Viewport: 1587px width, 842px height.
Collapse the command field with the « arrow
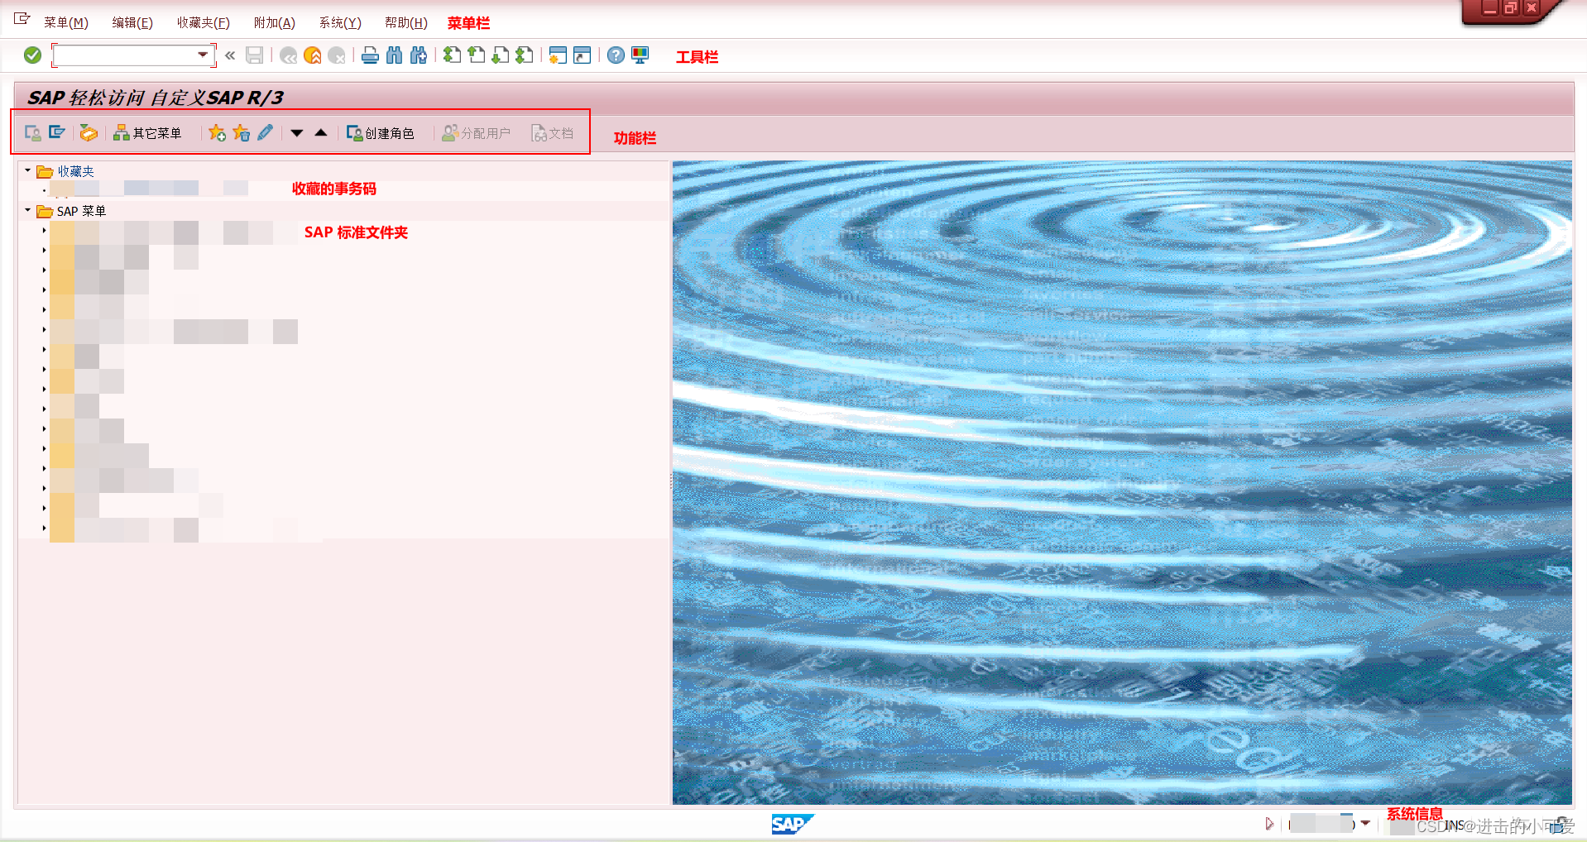pos(230,55)
